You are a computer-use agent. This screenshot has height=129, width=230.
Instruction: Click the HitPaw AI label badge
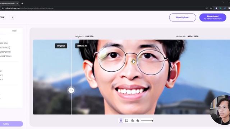(x=82, y=46)
